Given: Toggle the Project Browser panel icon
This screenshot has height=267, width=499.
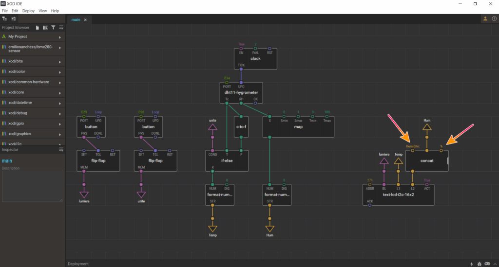Looking at the screenshot, I should 4,19.
